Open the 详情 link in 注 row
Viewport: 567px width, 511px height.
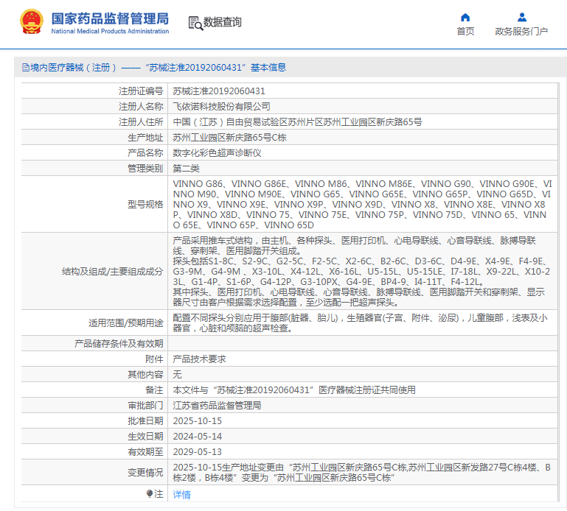181,494
